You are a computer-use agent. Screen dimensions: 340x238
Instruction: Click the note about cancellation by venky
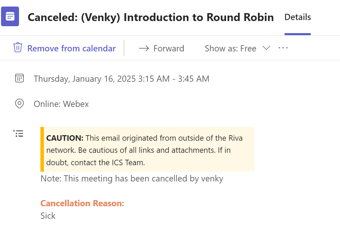132,179
